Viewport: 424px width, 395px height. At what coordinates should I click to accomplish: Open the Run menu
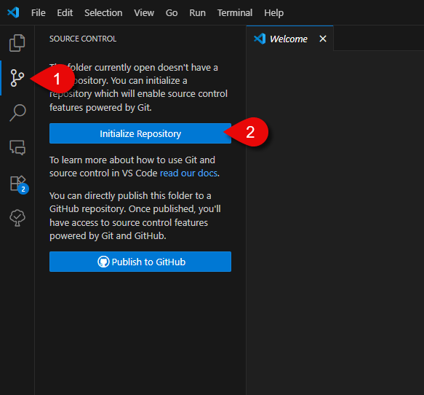(197, 12)
